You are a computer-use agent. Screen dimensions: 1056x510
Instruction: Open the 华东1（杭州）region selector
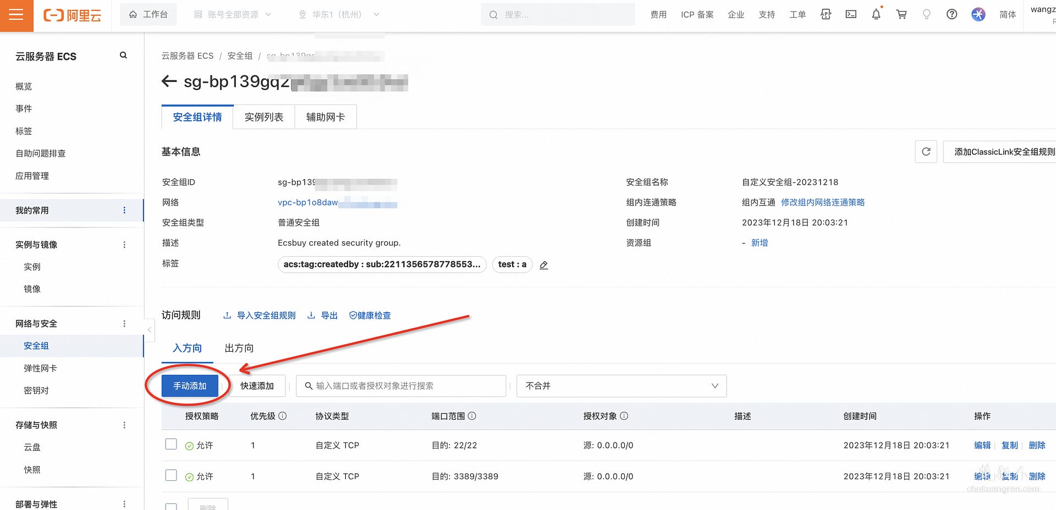click(337, 14)
